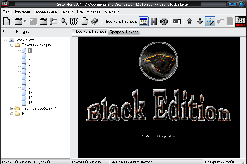Open the Инструменты menu
The height and width of the screenshot is (164, 247).
pos(89,11)
